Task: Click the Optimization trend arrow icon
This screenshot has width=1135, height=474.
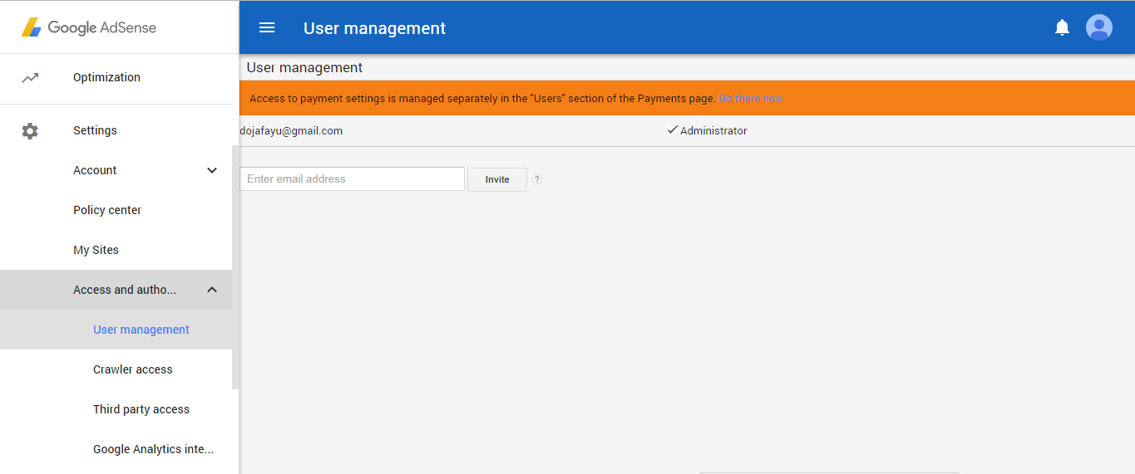Action: (30, 78)
